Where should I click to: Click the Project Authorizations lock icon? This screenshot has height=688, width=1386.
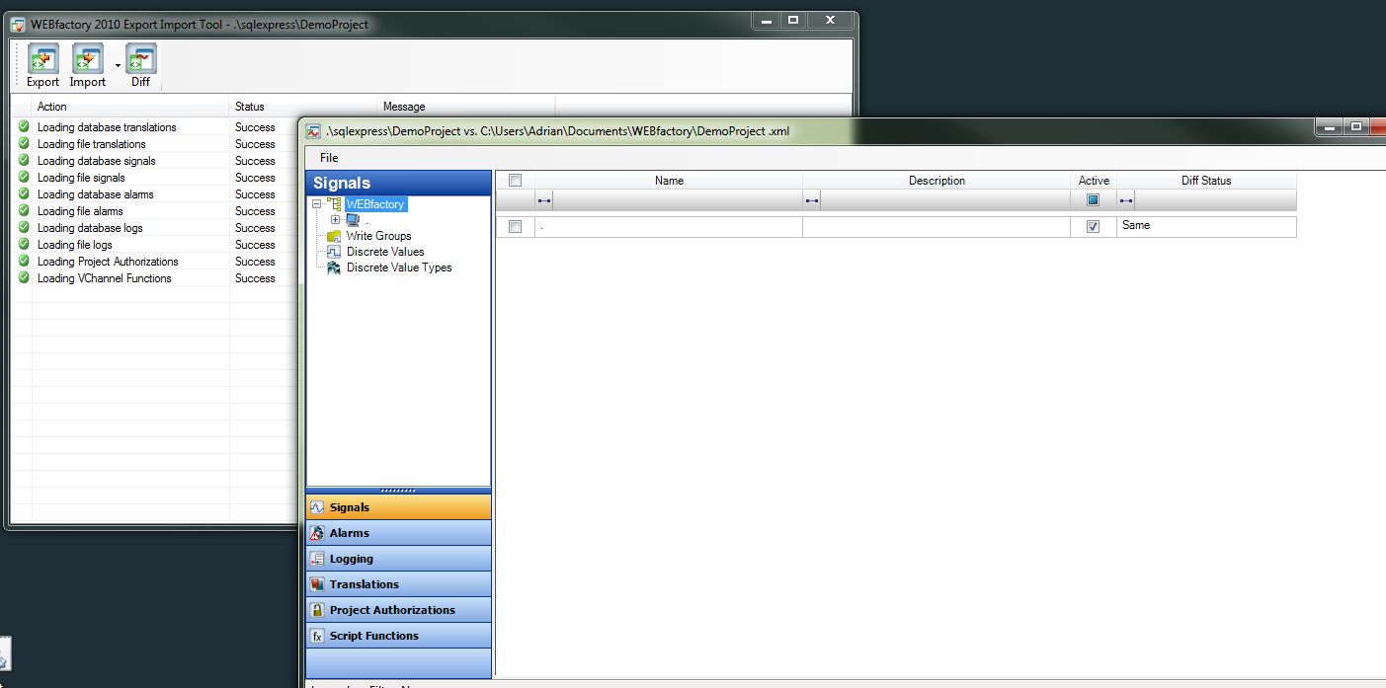point(317,610)
